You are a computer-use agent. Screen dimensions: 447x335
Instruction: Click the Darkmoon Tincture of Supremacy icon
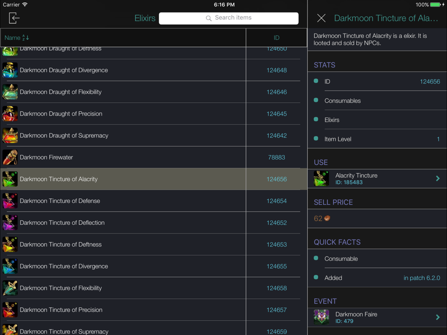pos(10,330)
